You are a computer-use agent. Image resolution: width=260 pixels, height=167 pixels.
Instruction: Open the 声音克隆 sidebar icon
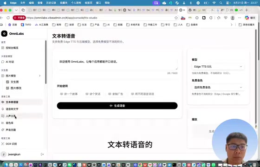click(x=3, y=130)
